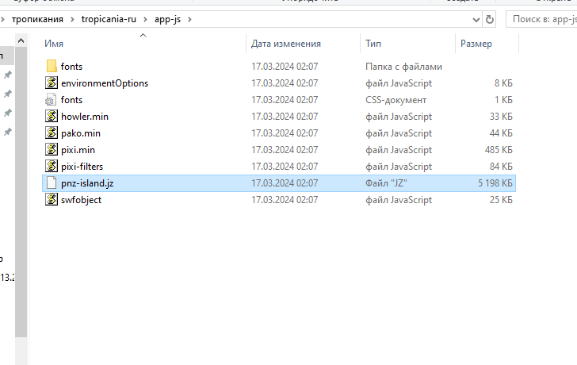Click the environmentOptions JavaScript file icon
The height and width of the screenshot is (365, 577).
(52, 83)
